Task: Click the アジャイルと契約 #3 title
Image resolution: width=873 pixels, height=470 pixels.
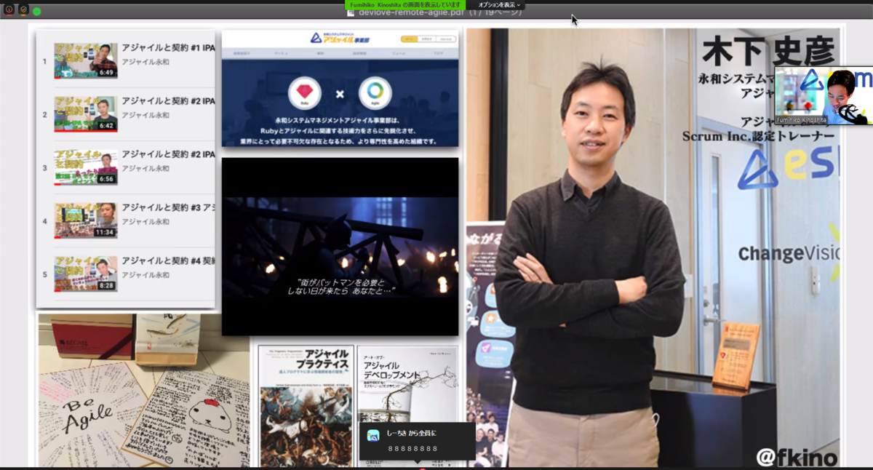Action: click(x=168, y=207)
